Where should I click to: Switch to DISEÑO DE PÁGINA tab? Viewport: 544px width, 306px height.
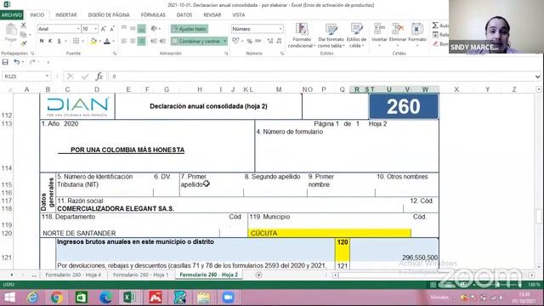pyautogui.click(x=109, y=15)
